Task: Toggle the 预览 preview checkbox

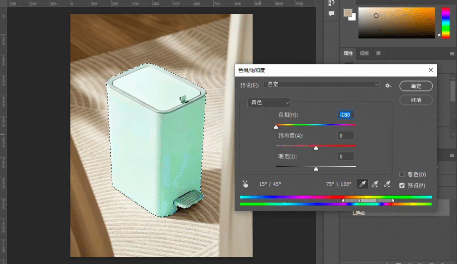Action: point(402,185)
